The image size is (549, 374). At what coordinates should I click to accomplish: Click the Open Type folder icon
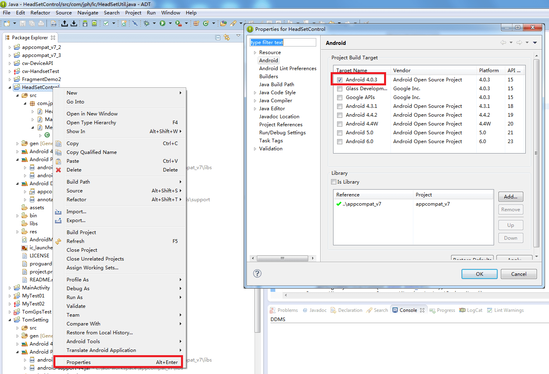pyautogui.click(x=224, y=24)
